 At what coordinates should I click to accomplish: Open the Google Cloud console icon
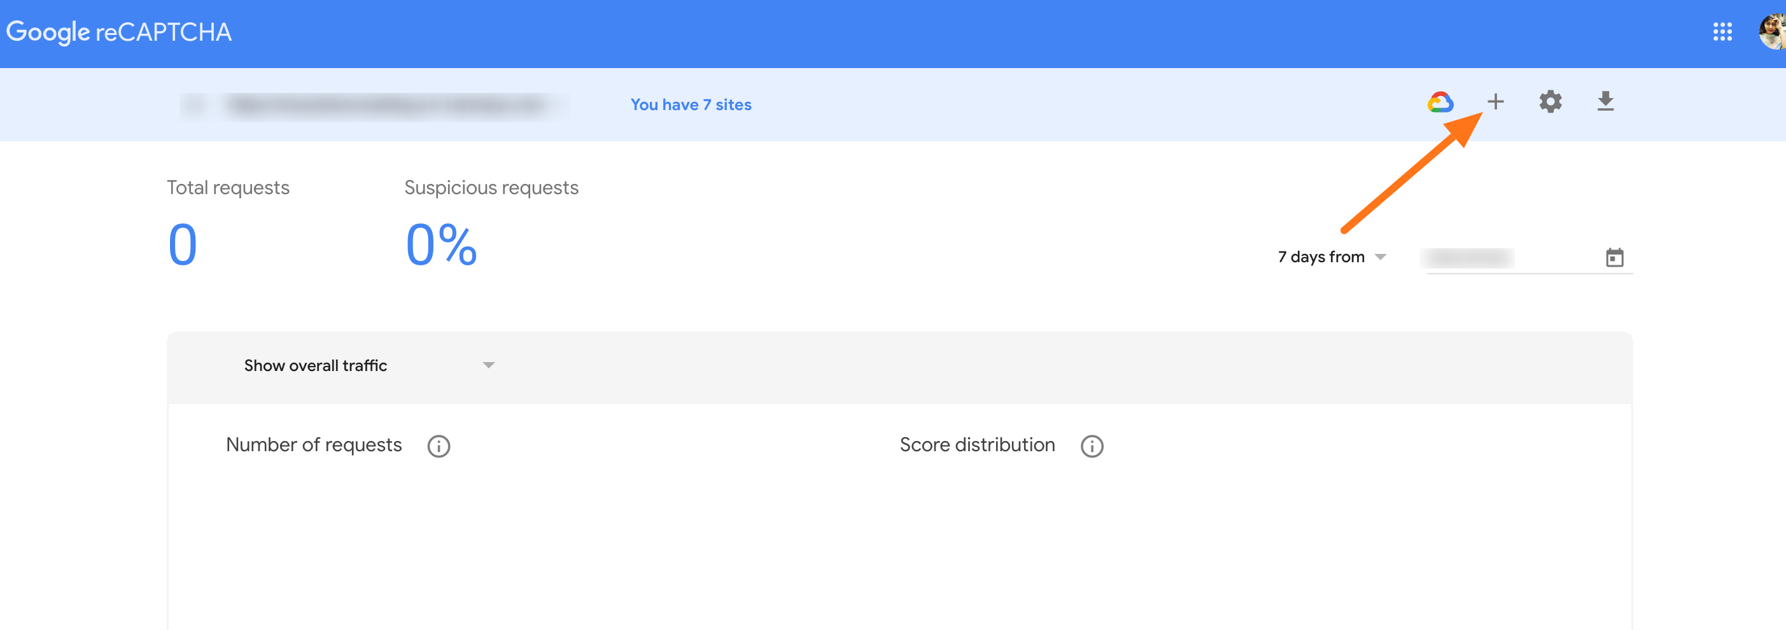(1440, 102)
